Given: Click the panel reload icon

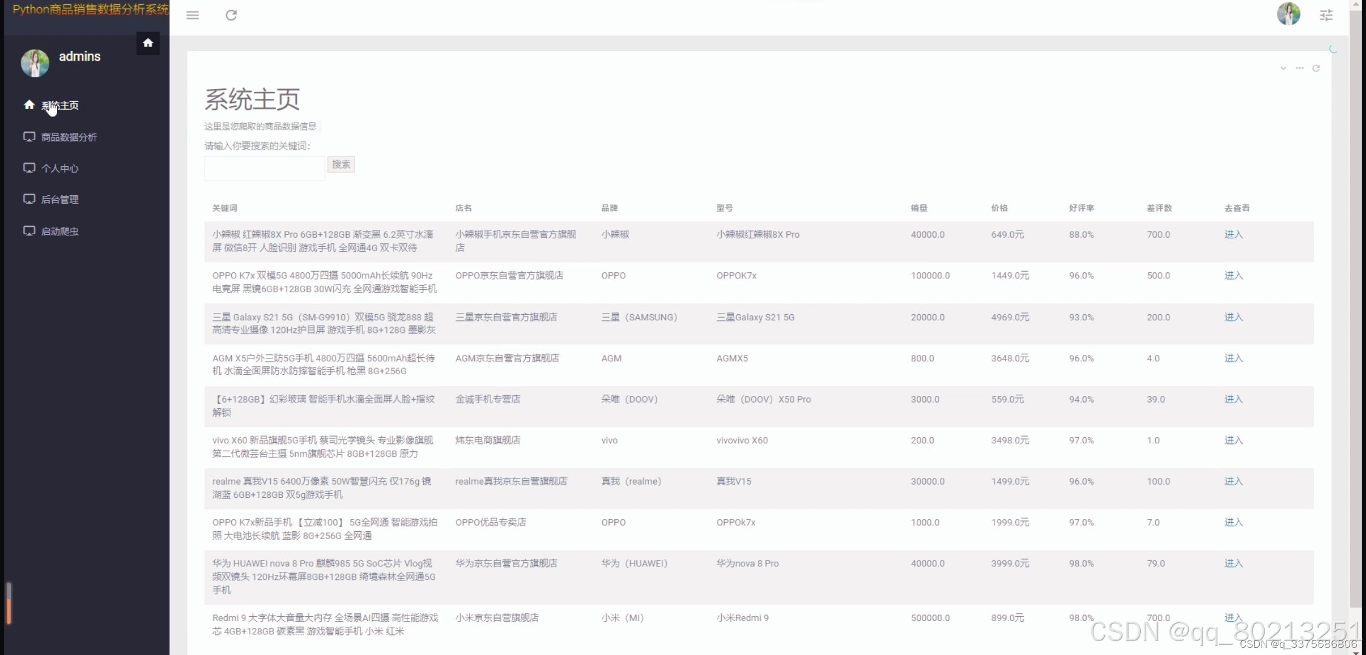Looking at the screenshot, I should click(x=1316, y=68).
